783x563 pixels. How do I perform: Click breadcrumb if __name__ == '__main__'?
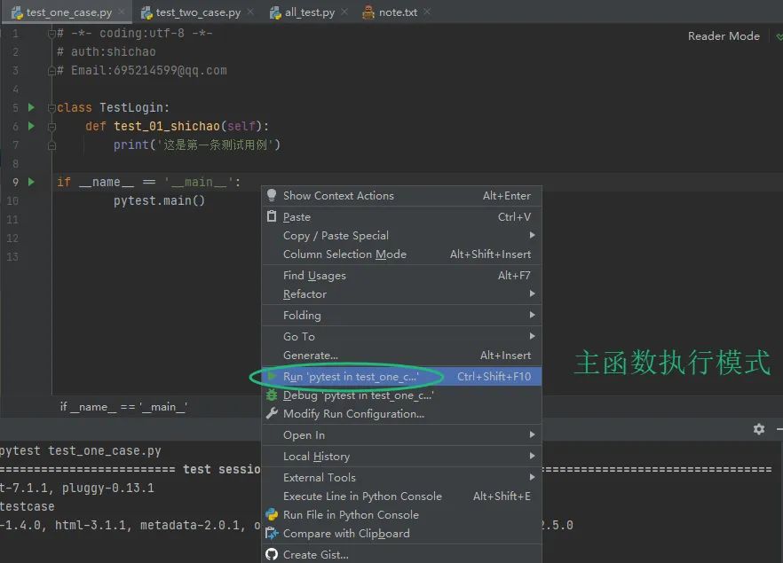(123, 406)
